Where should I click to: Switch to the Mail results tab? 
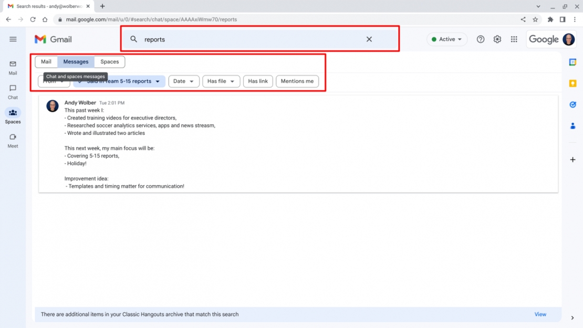46,61
